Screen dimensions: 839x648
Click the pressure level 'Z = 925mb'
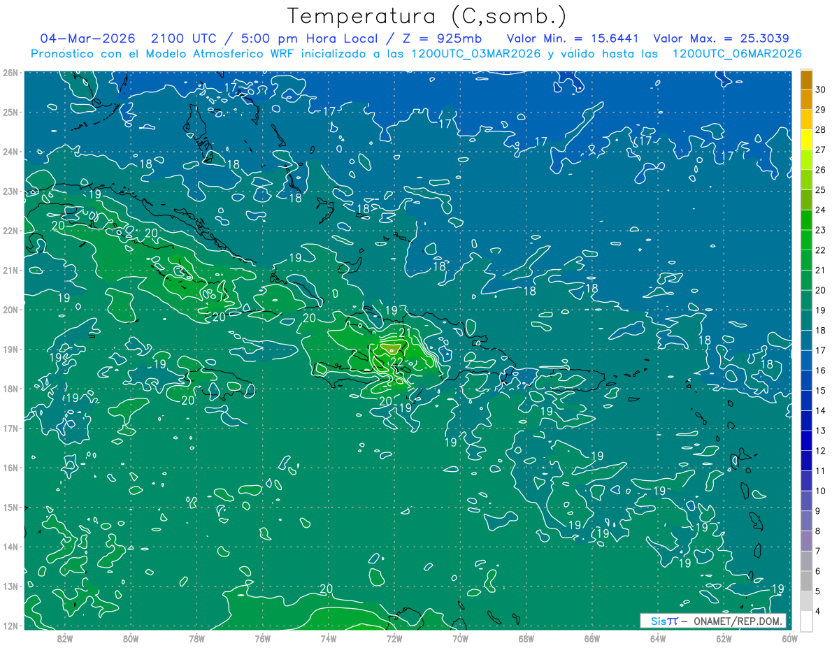click(442, 38)
